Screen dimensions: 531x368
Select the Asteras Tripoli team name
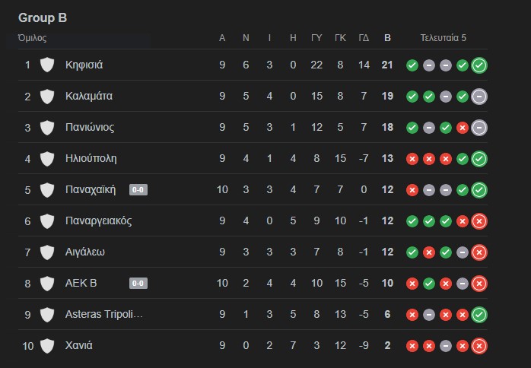coord(104,315)
